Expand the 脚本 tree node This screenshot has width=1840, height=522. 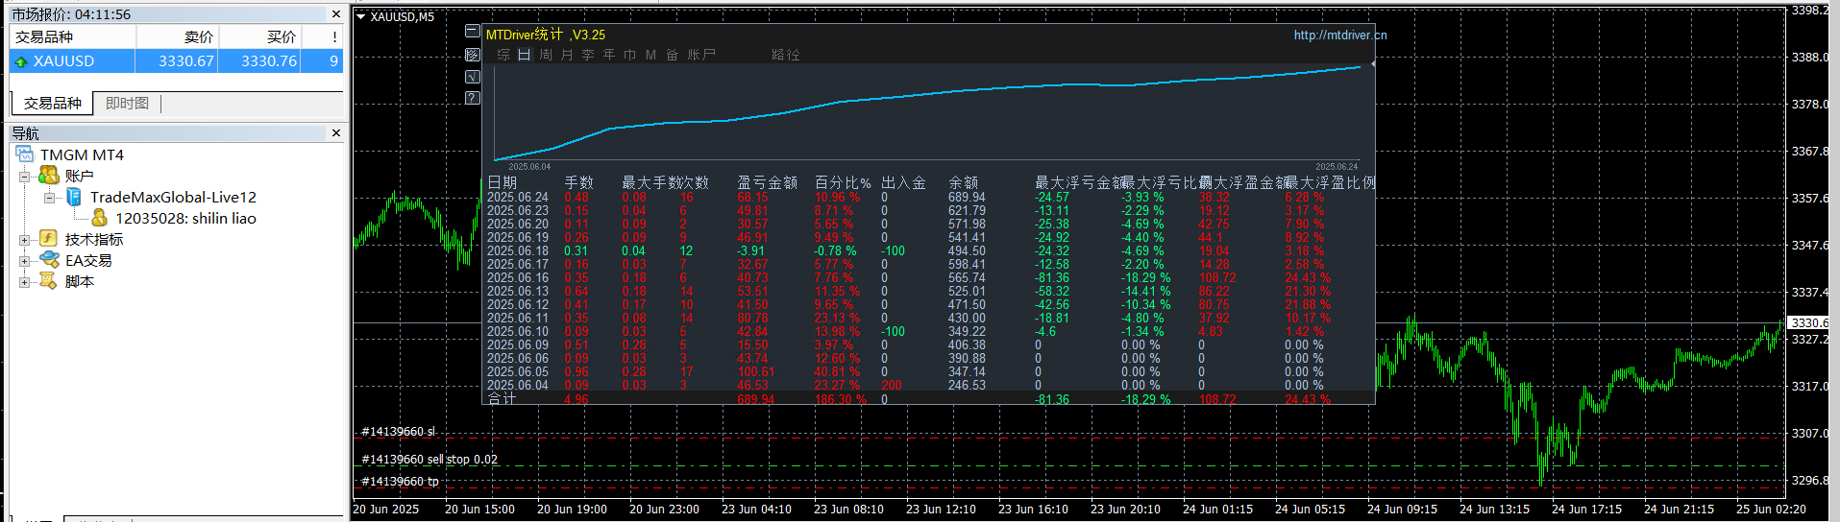pos(25,282)
